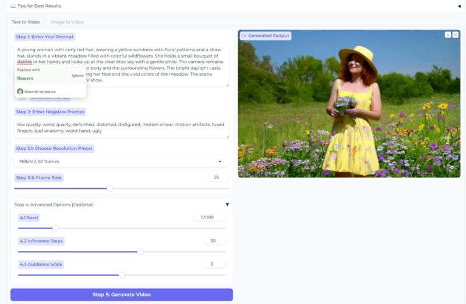
Task: Collapse the Tips for Best Results panel
Action: (x=458, y=6)
